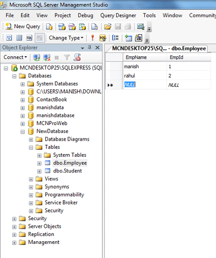Open the Edit menu
Screen dimensions: 216x258
tap(25, 15)
